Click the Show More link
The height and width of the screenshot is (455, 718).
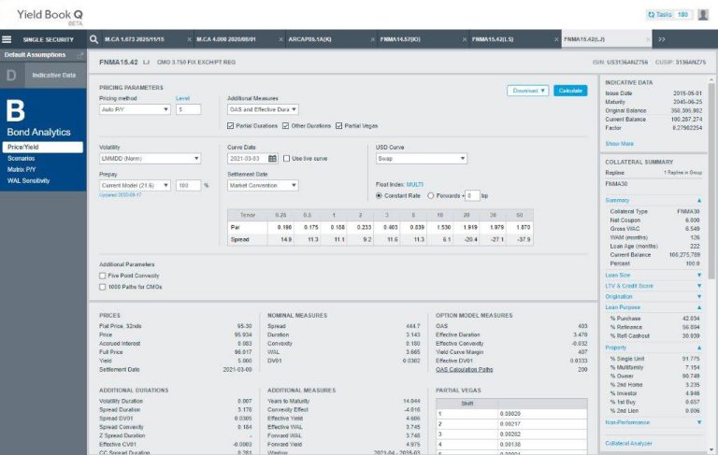point(620,144)
